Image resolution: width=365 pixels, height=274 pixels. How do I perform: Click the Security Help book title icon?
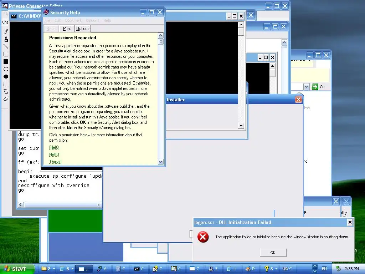click(46, 12)
